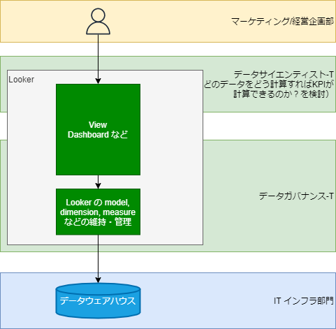Select the user person icon

[98, 22]
